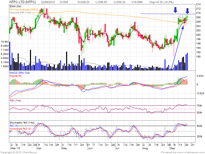Viewport: 205px width, 154px height.
Task: Click the tall black volume bar near March 22
Action: click(x=30, y=60)
